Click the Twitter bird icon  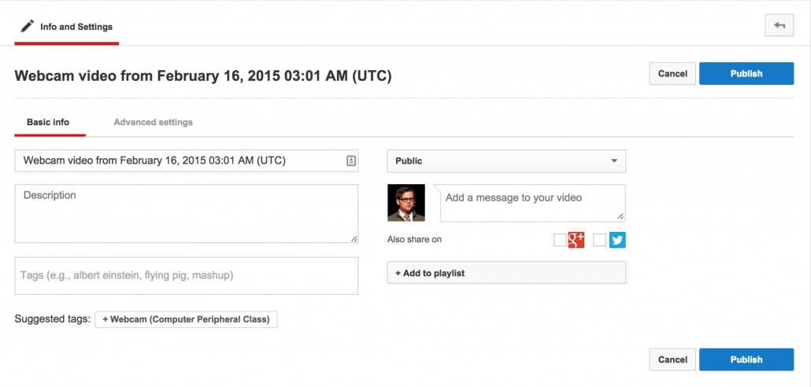617,240
